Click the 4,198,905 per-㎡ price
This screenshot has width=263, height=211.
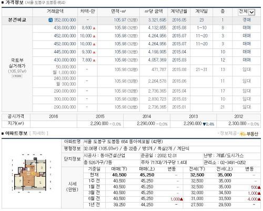tap(157, 52)
